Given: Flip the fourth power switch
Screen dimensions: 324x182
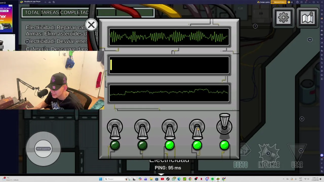Looking at the screenshot, I should point(197,129).
